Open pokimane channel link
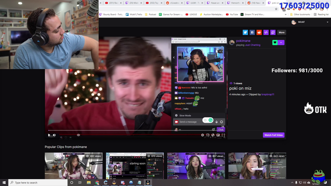Image resolution: width=331 pixels, height=186 pixels. [243, 41]
